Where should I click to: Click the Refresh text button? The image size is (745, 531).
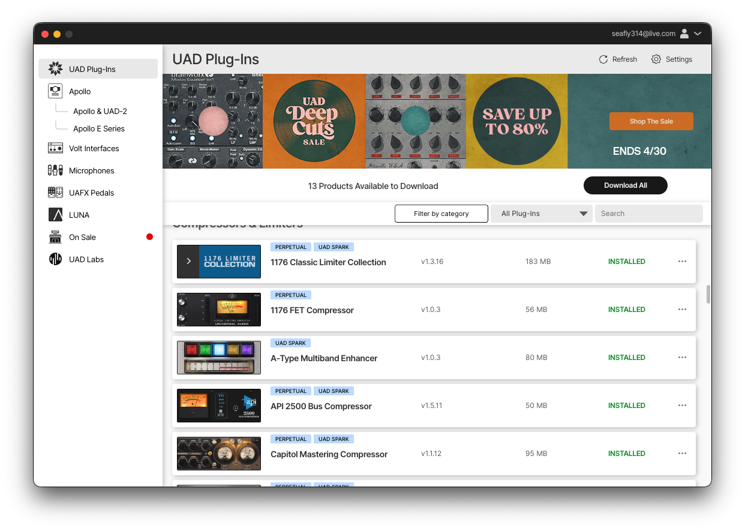[625, 59]
